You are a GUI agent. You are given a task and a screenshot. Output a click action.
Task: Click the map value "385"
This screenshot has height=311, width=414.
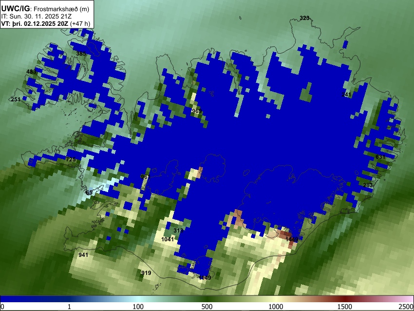pos(81,54)
